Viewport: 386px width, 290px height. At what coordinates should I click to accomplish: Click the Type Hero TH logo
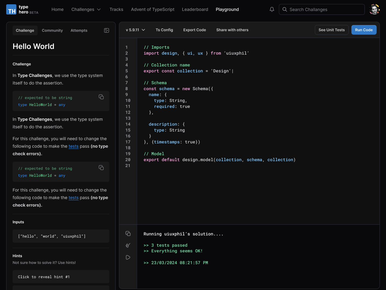(11, 9)
